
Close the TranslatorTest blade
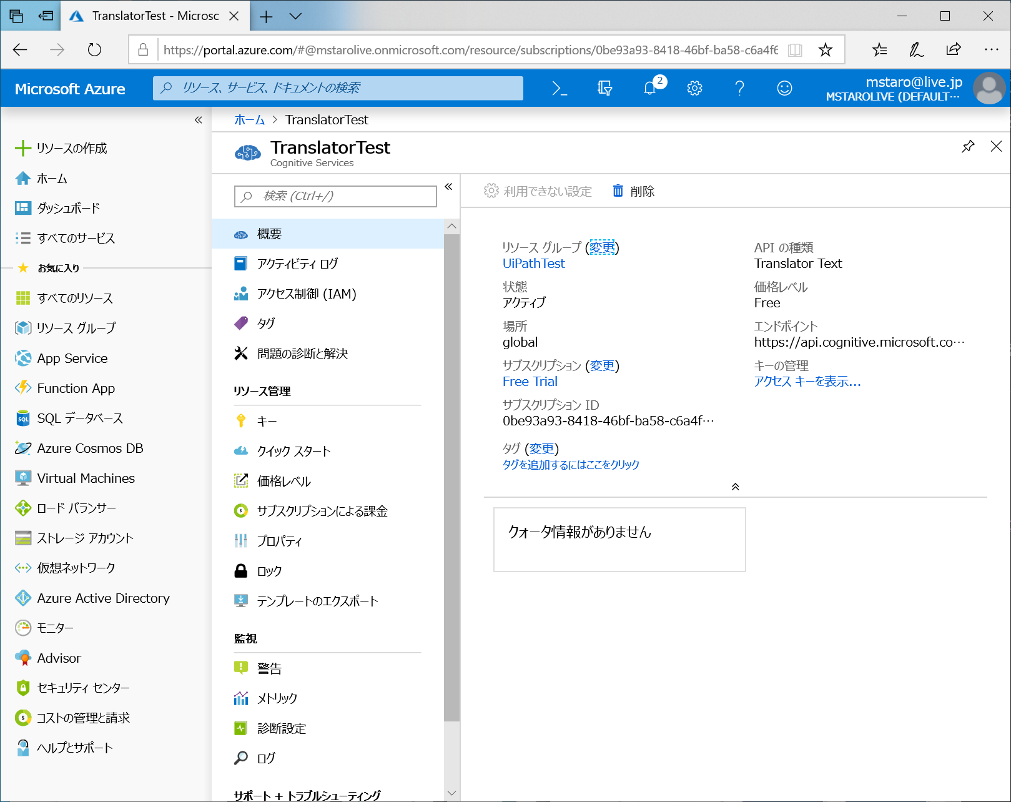coord(996,146)
